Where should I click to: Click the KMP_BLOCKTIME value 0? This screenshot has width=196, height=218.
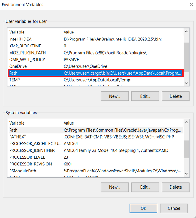point(65,46)
